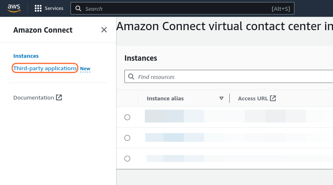Click the Access URL external link icon

coord(273,98)
